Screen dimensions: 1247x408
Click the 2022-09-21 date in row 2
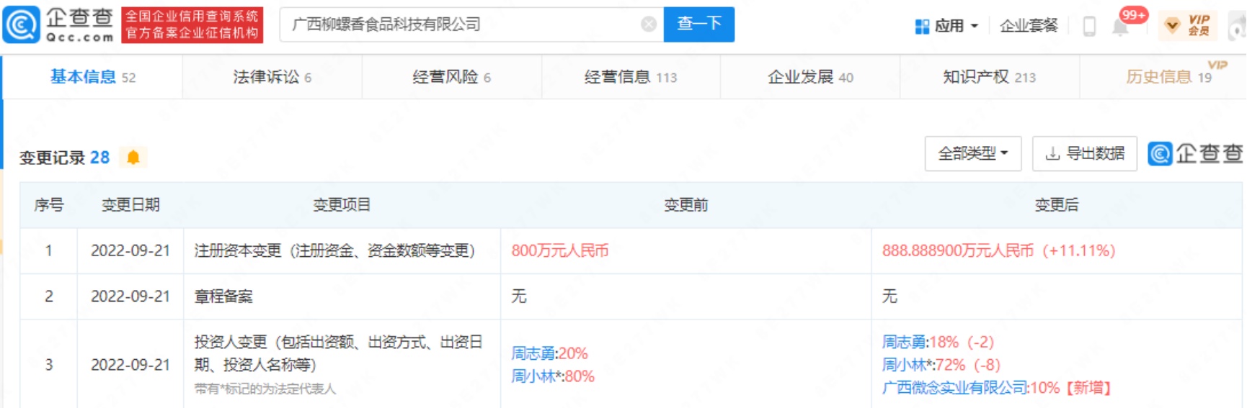click(x=130, y=296)
